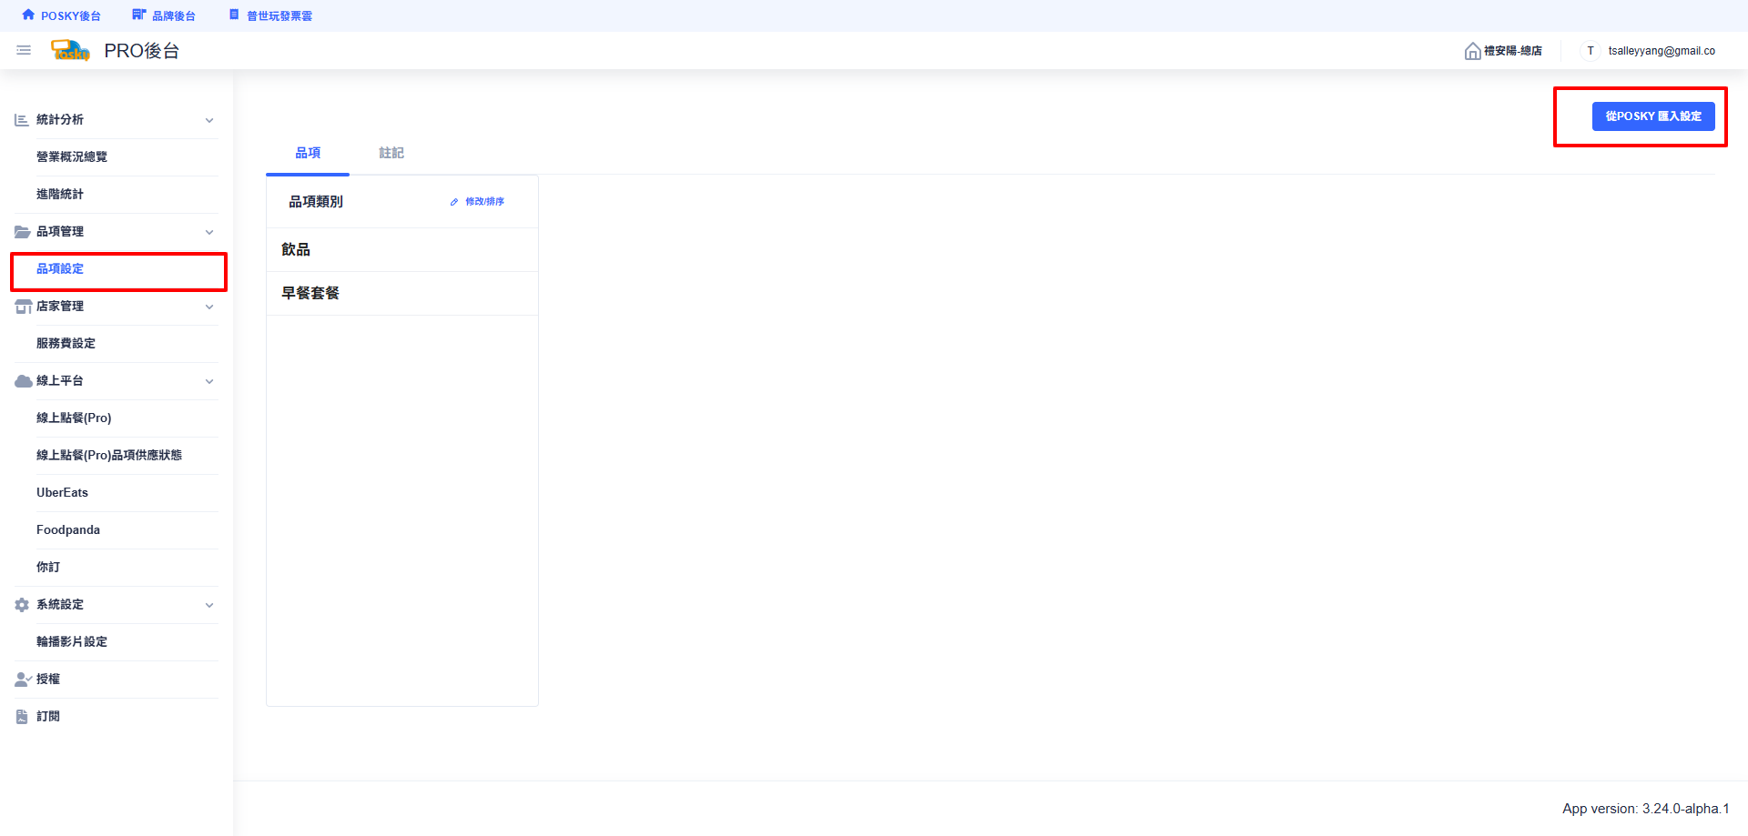Click the store icon beside 店家管理
Image resolution: width=1748 pixels, height=836 pixels.
[x=23, y=307]
